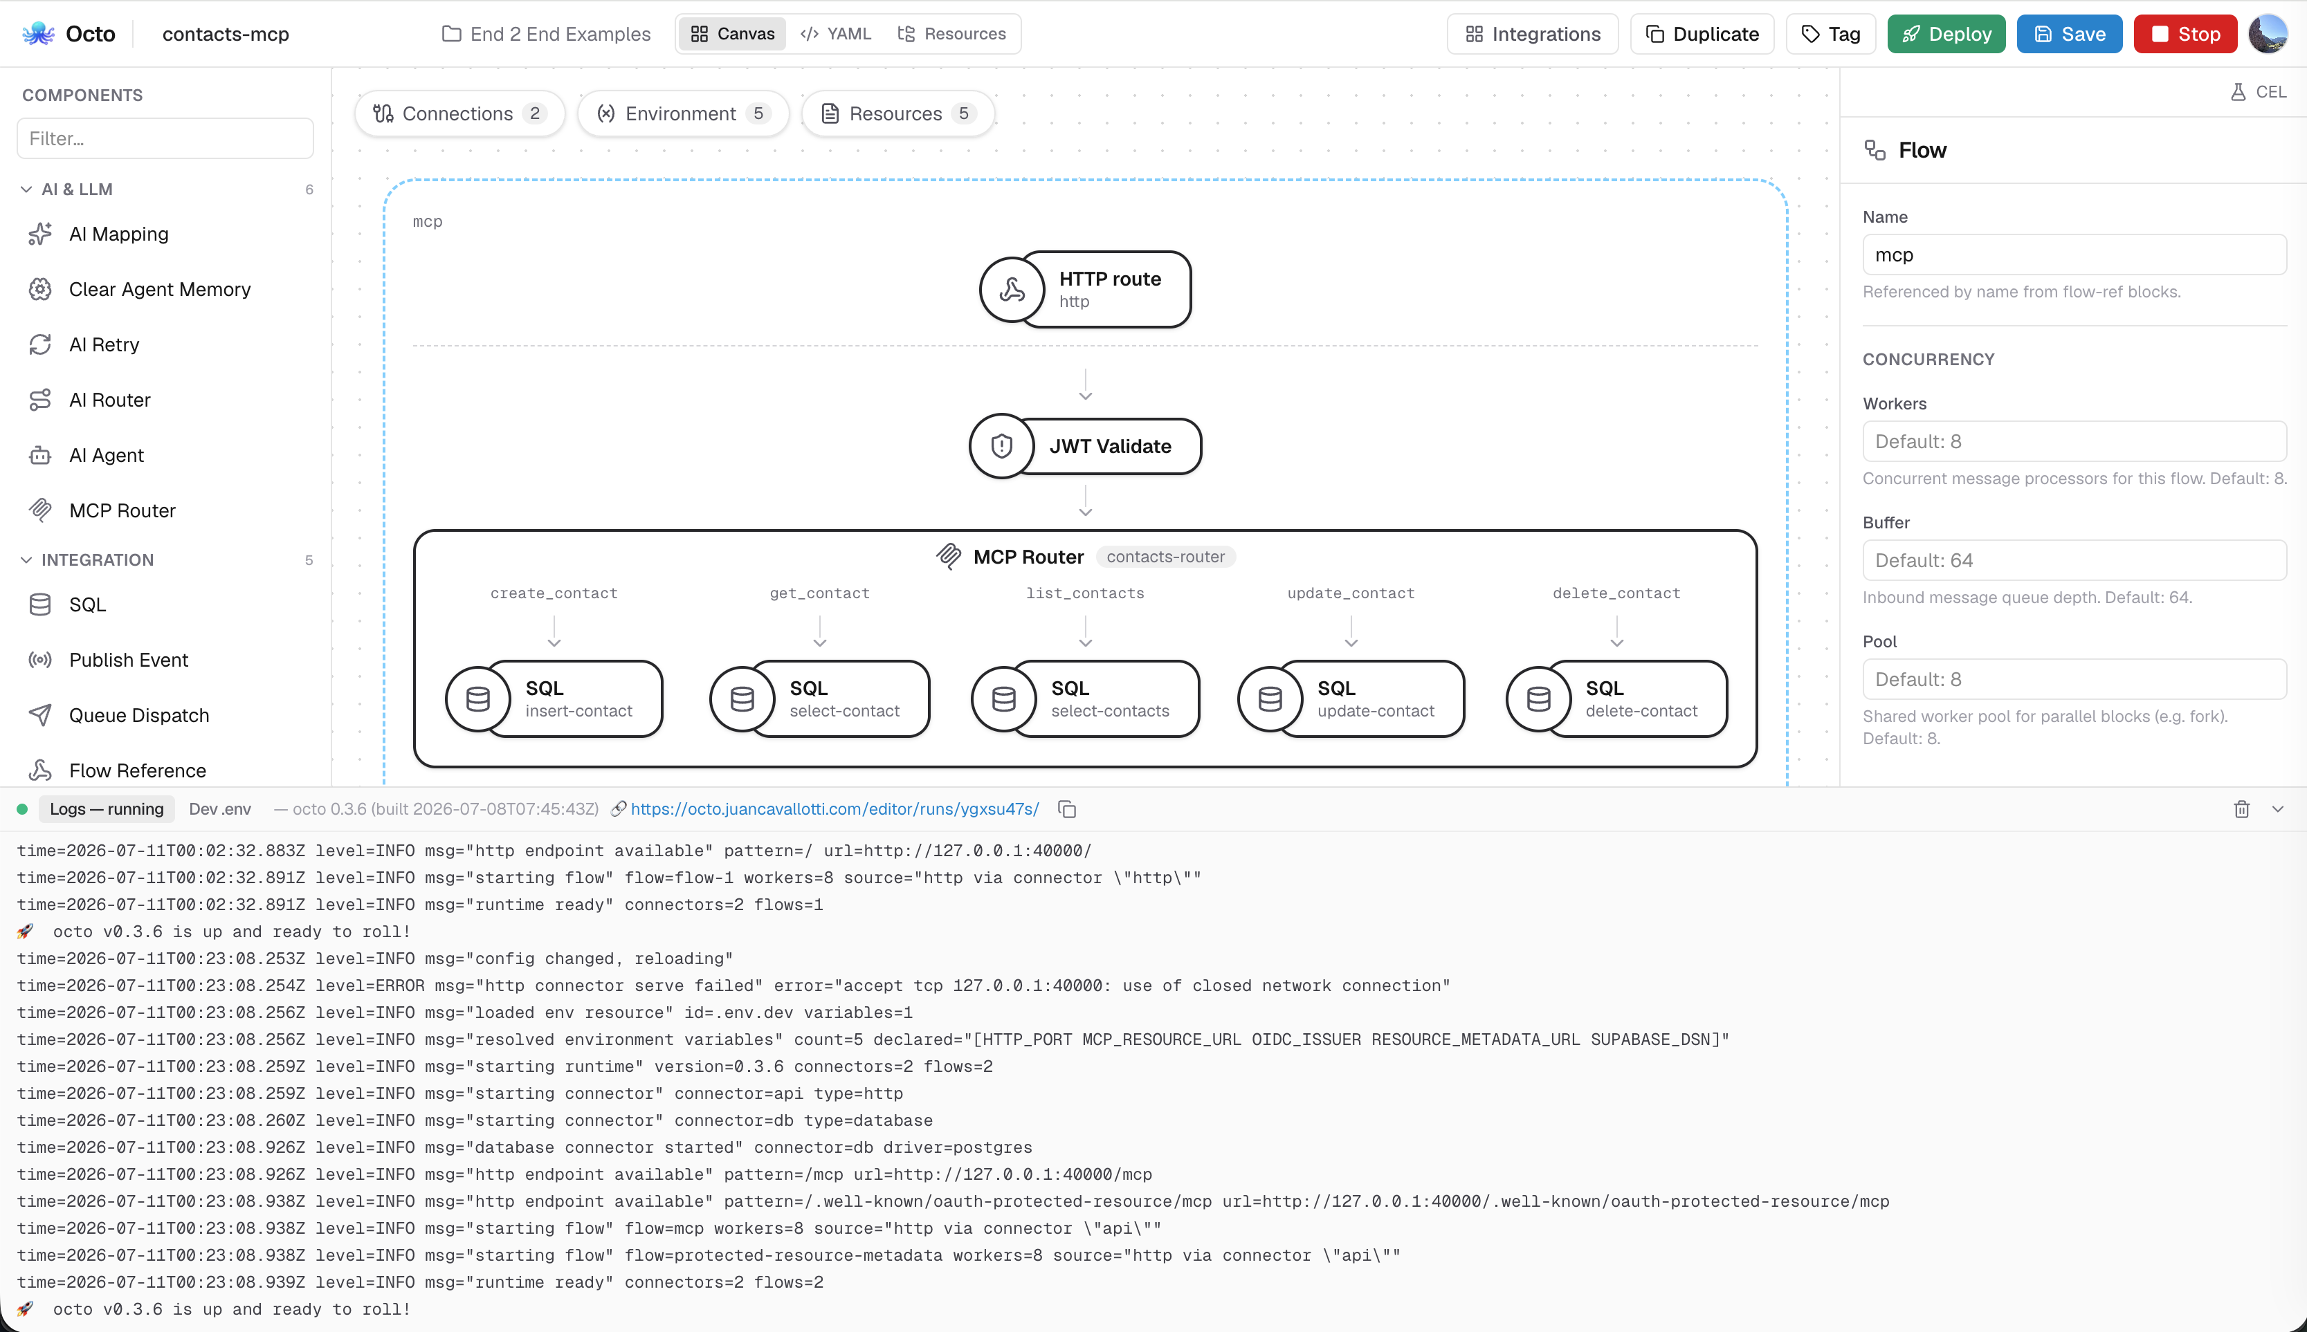Duplicate the project
Viewport: 2307px width, 1332px height.
(1702, 34)
